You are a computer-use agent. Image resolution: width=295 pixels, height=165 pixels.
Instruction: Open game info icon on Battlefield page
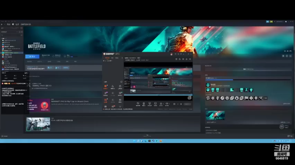pyautogui.click(x=287, y=56)
